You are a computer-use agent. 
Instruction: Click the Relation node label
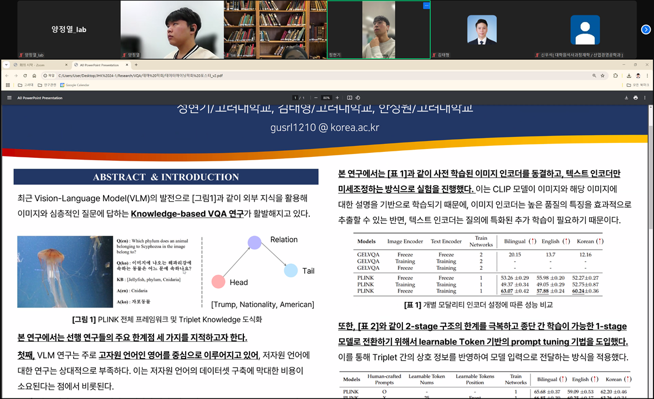[x=284, y=240]
